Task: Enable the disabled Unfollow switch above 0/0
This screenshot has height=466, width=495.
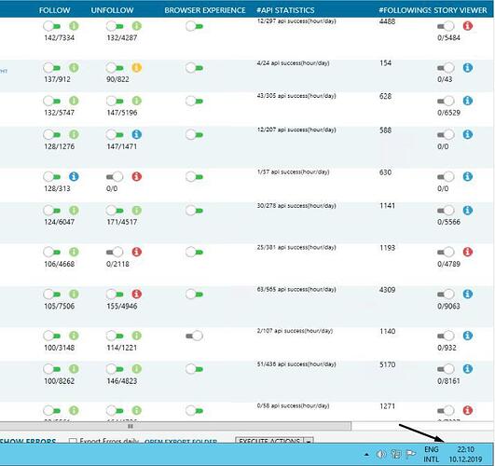Action: (x=115, y=176)
